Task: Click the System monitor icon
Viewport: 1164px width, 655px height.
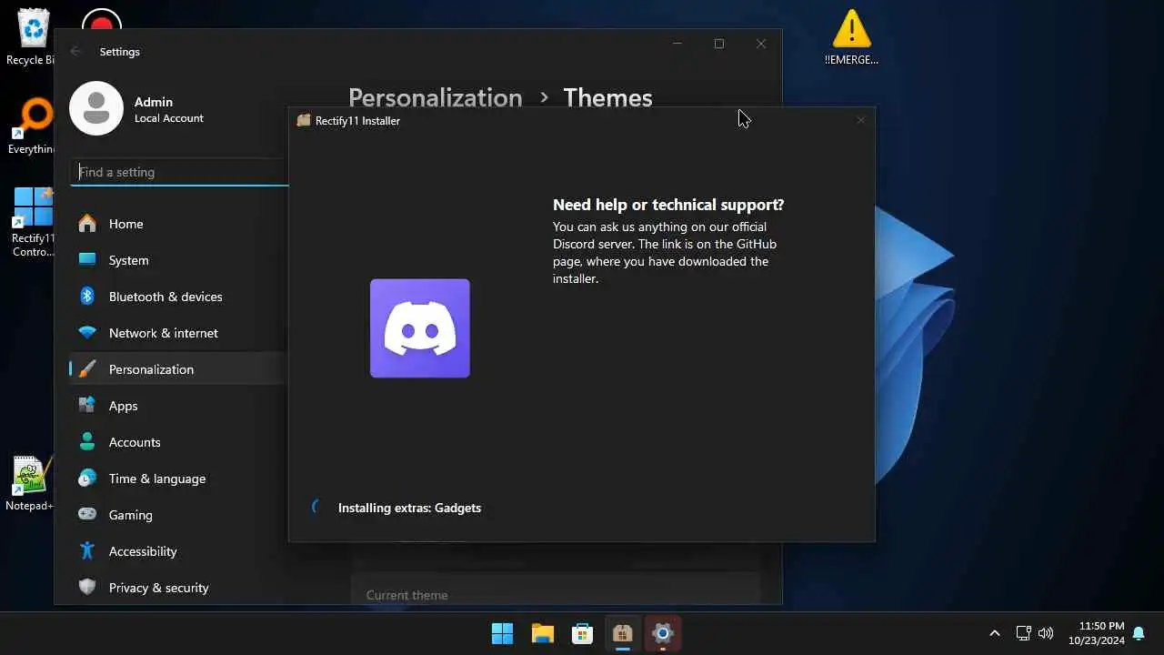Action: (87, 259)
